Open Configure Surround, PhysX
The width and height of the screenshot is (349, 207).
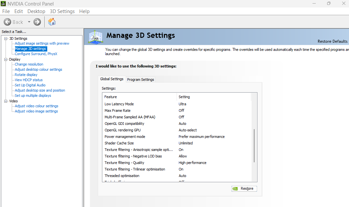point(36,54)
